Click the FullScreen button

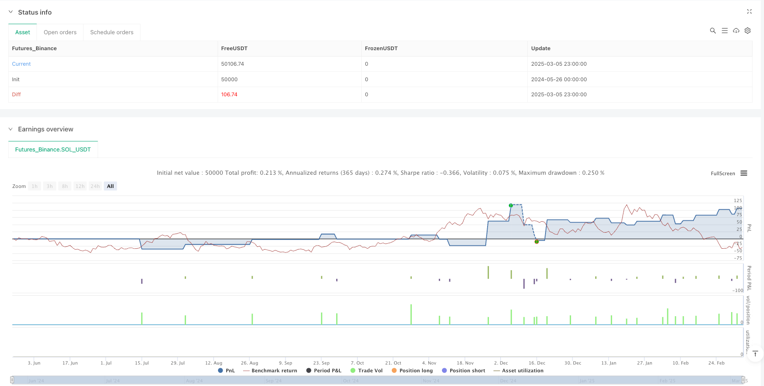tap(722, 173)
